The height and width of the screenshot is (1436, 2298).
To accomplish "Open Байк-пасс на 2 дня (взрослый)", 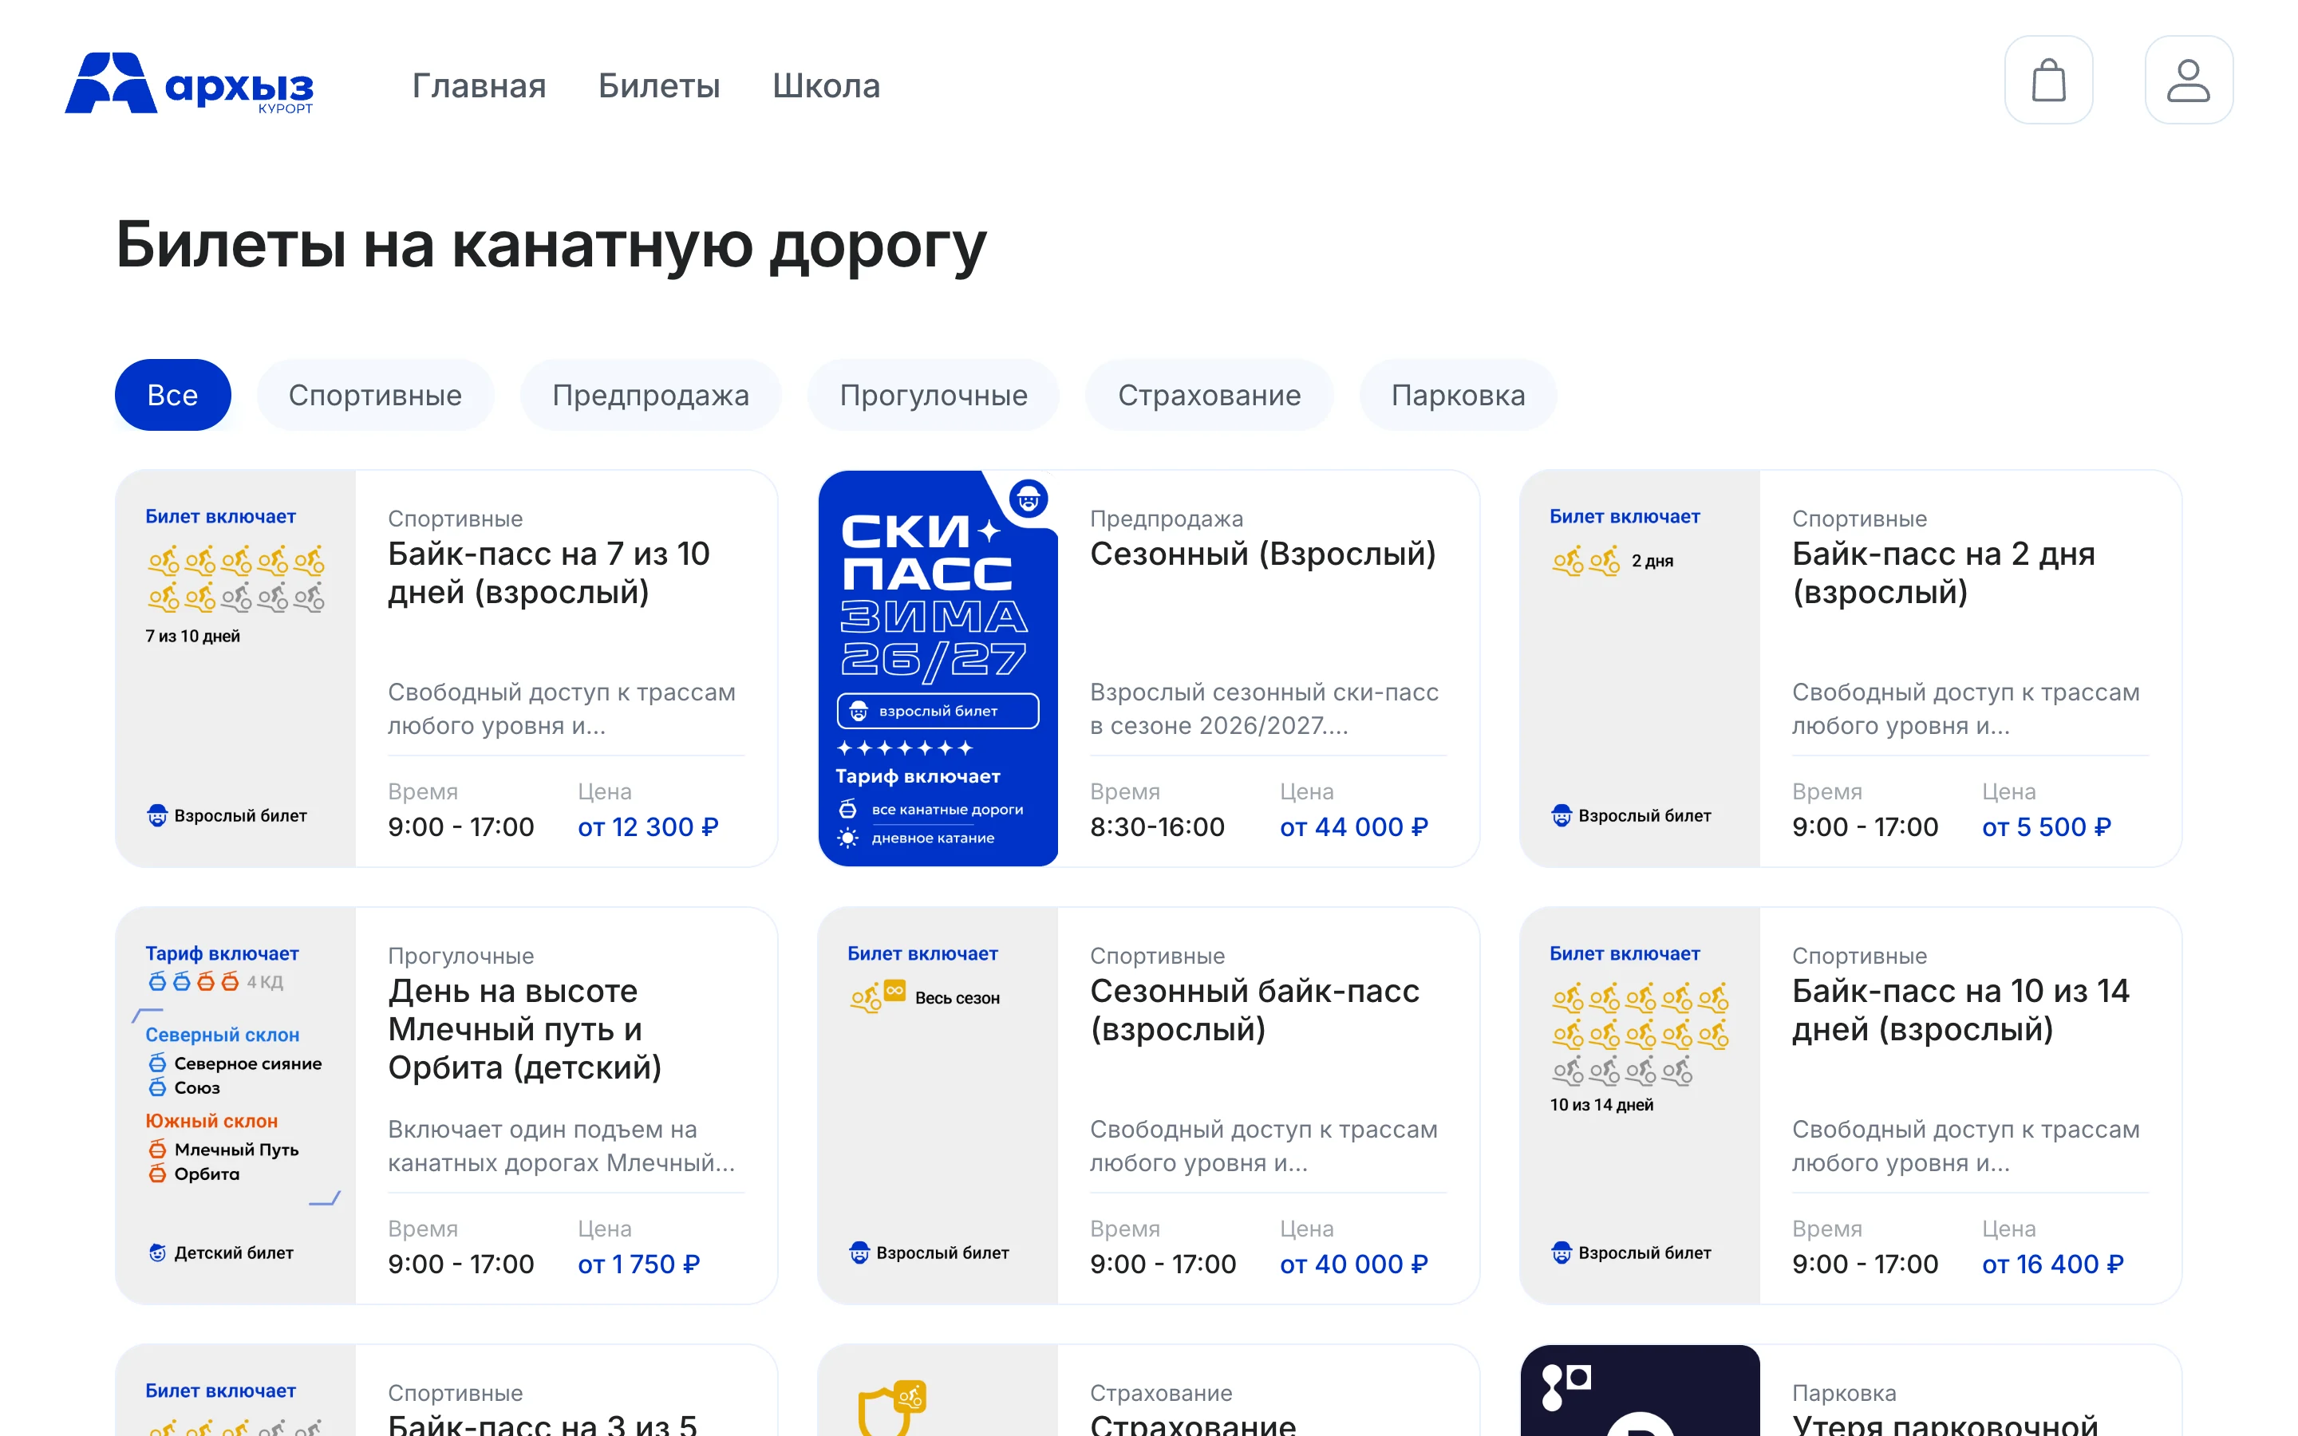I will [x=1943, y=573].
